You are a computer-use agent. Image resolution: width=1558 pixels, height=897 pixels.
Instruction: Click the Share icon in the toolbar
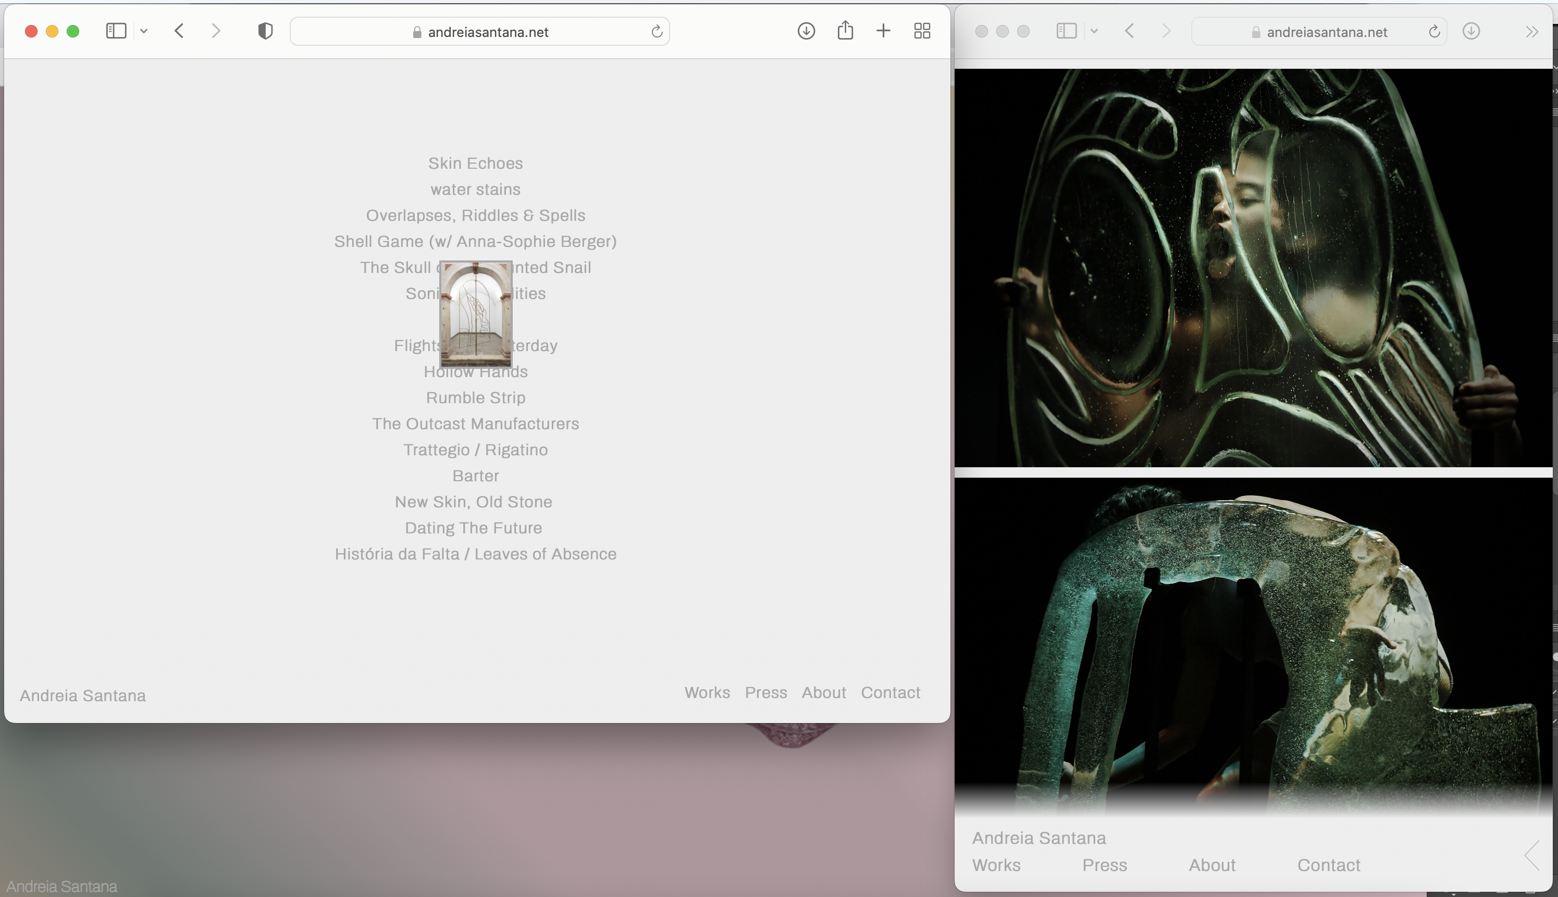(x=845, y=30)
